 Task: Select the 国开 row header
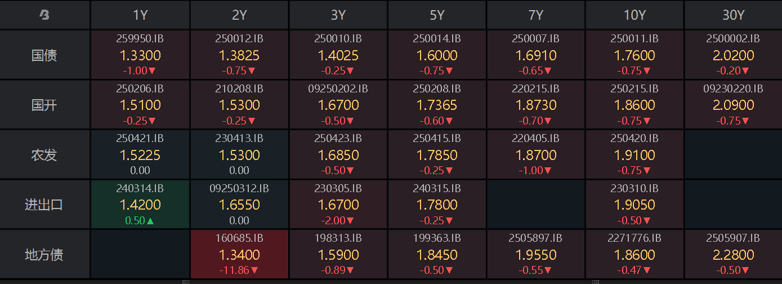[x=44, y=105]
